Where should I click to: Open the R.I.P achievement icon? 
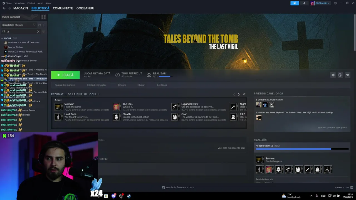[234, 117]
